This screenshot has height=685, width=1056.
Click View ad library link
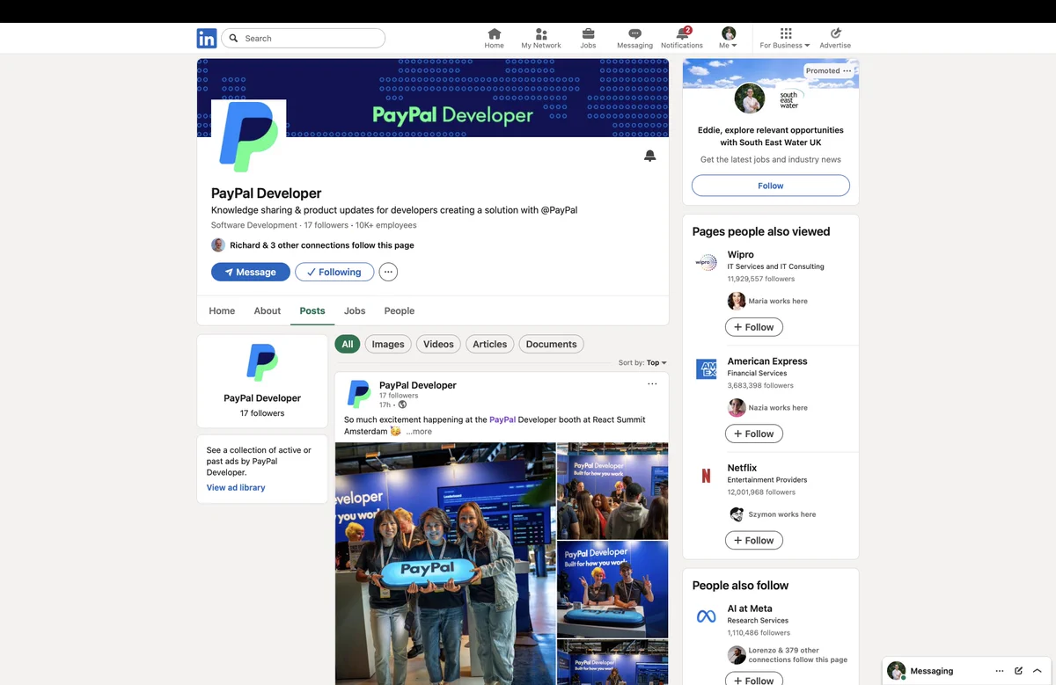click(236, 487)
